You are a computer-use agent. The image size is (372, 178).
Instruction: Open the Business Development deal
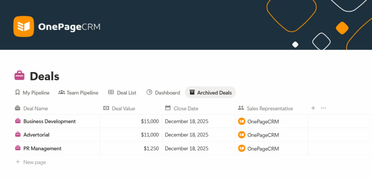[x=49, y=121]
